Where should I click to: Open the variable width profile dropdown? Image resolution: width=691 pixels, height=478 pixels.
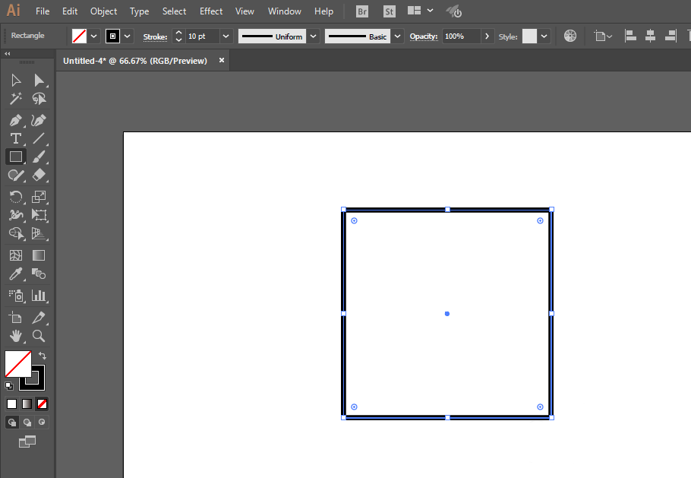[x=313, y=35]
